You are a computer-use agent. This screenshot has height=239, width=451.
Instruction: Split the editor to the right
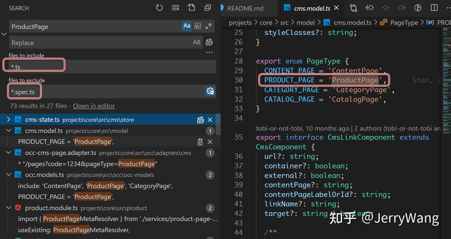click(x=434, y=8)
